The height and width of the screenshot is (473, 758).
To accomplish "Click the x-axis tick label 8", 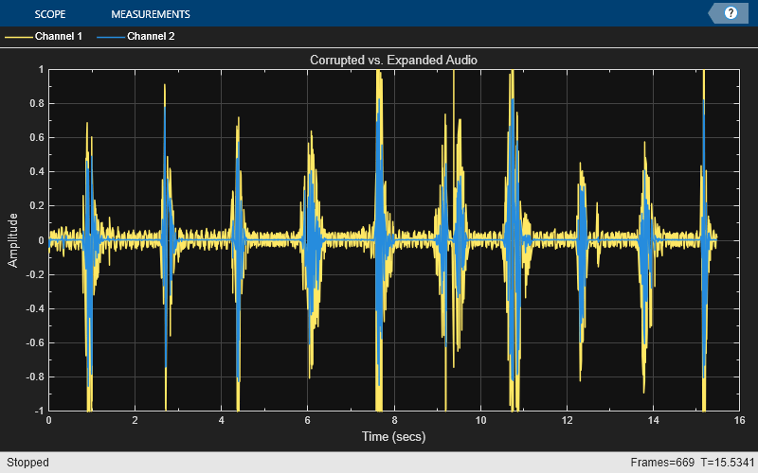I will coord(394,420).
